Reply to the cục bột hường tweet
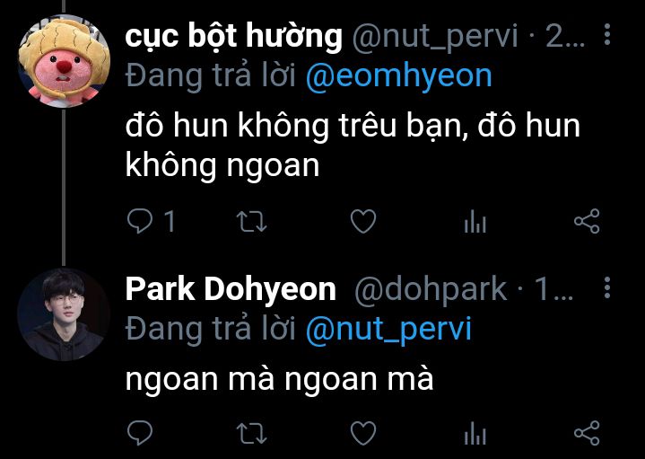 140,221
